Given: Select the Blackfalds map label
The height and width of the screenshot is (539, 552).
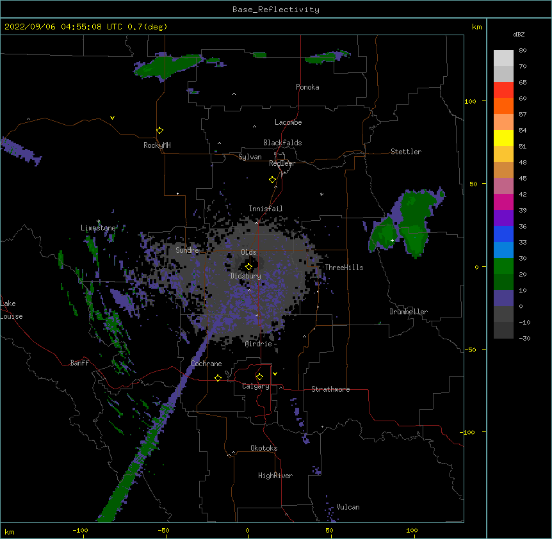Looking at the screenshot, I should point(282,143).
